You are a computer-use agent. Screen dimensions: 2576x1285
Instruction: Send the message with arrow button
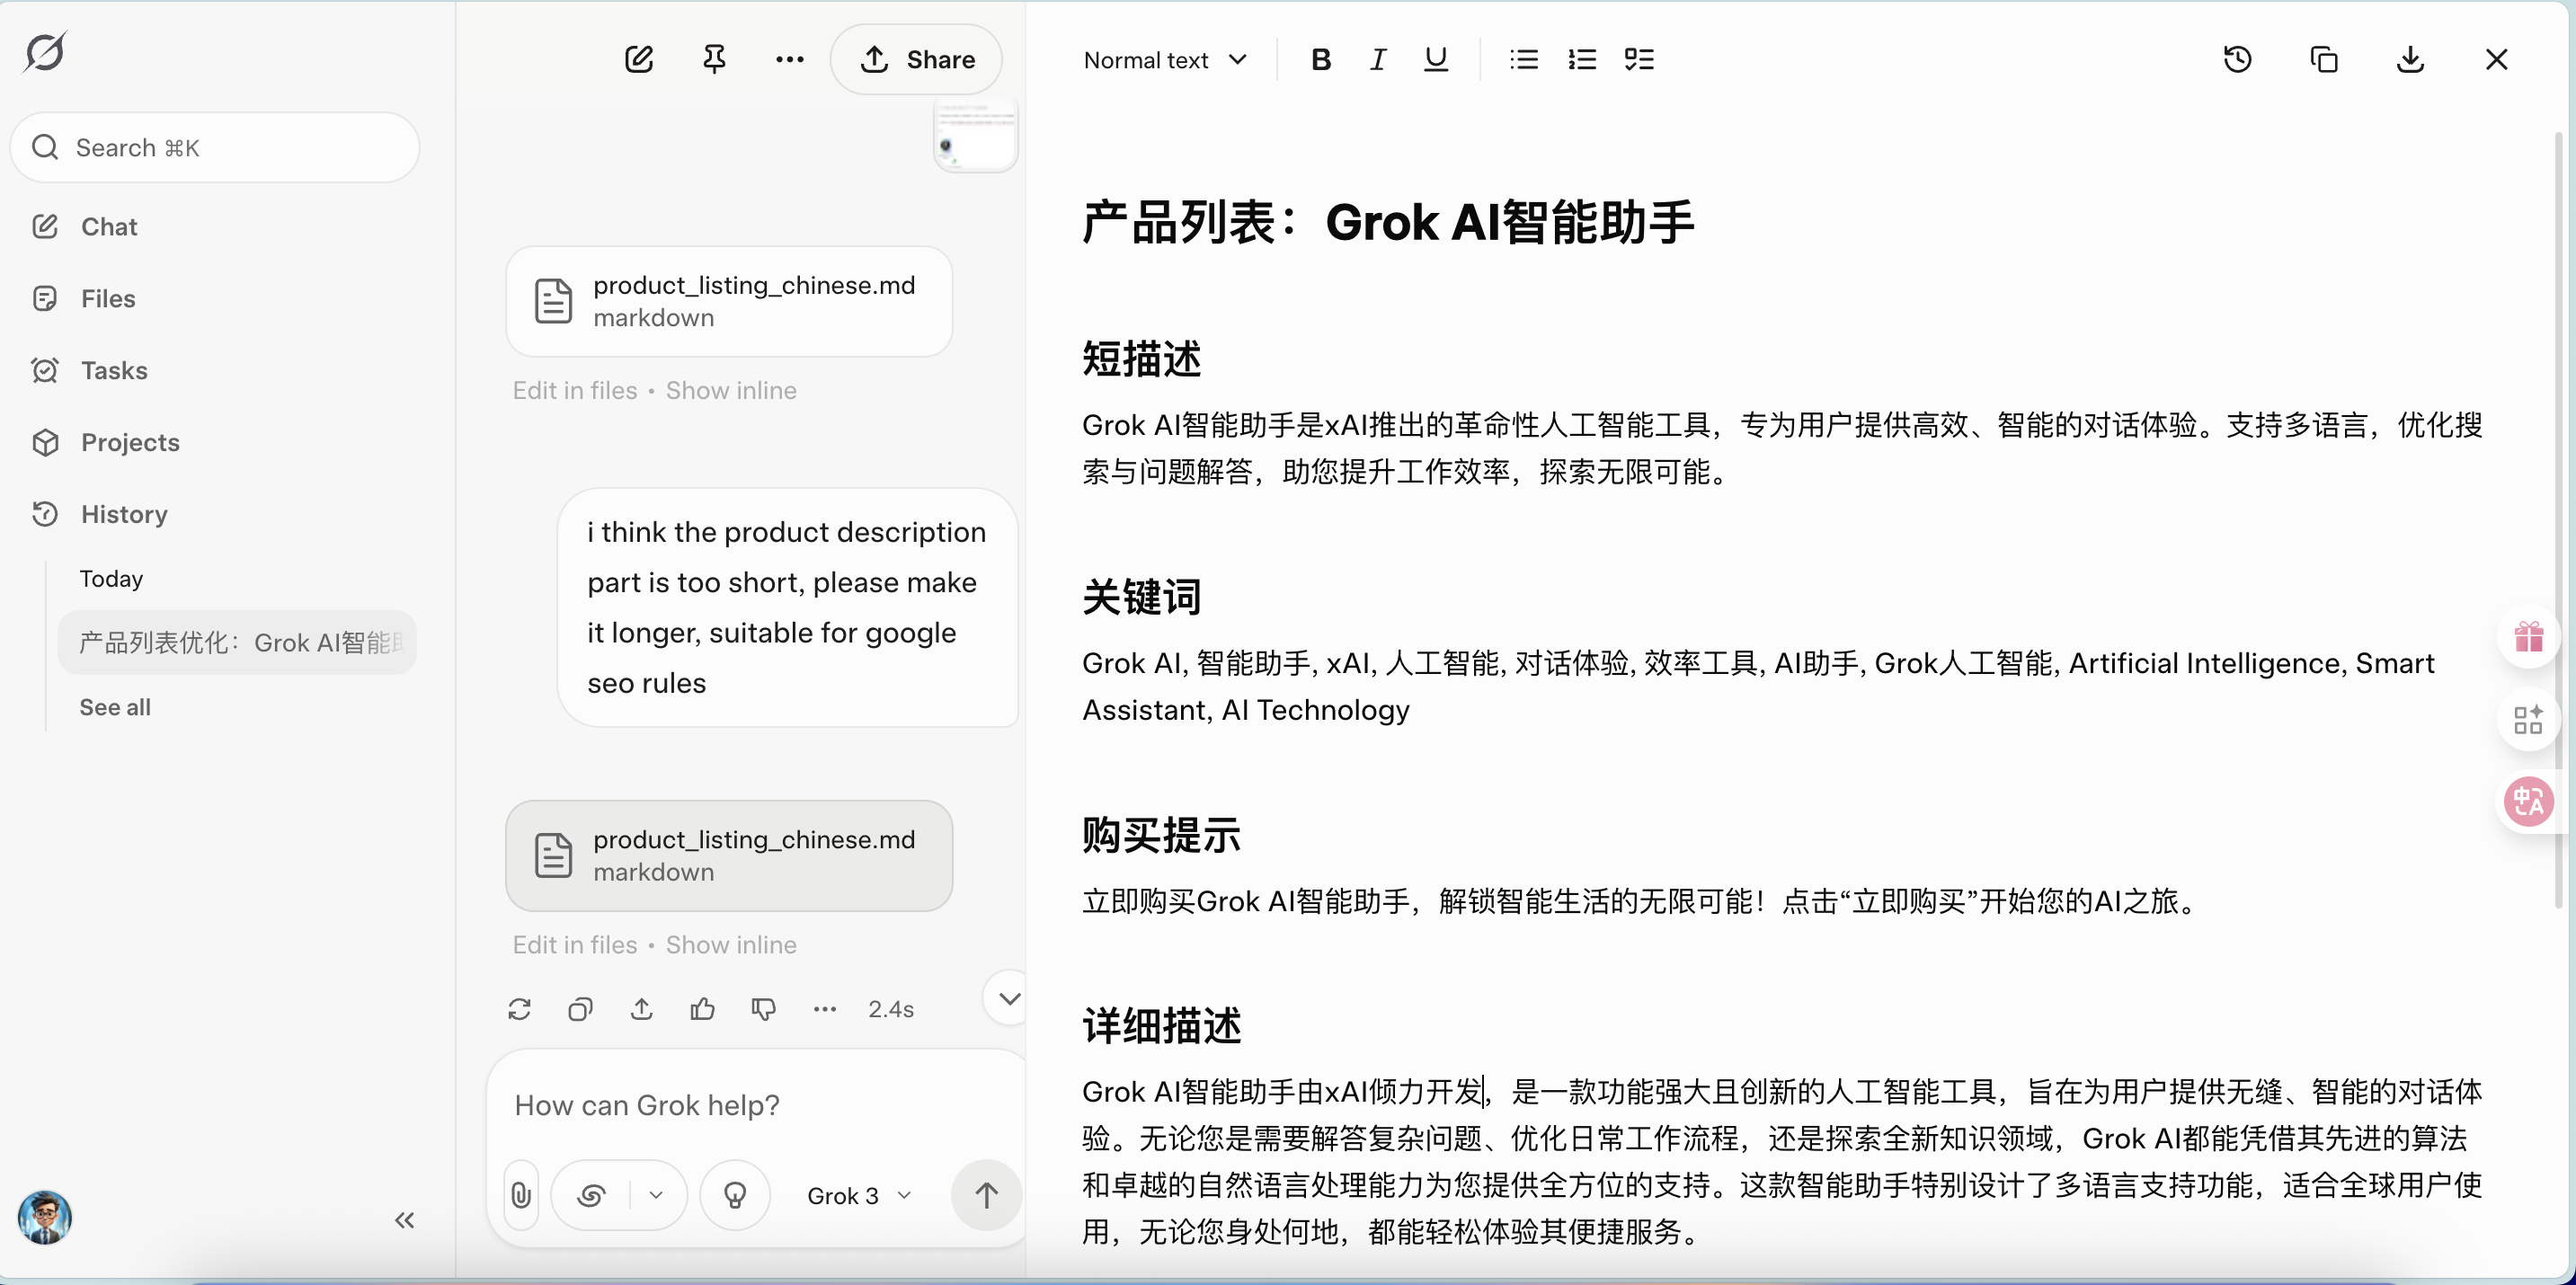(x=986, y=1196)
